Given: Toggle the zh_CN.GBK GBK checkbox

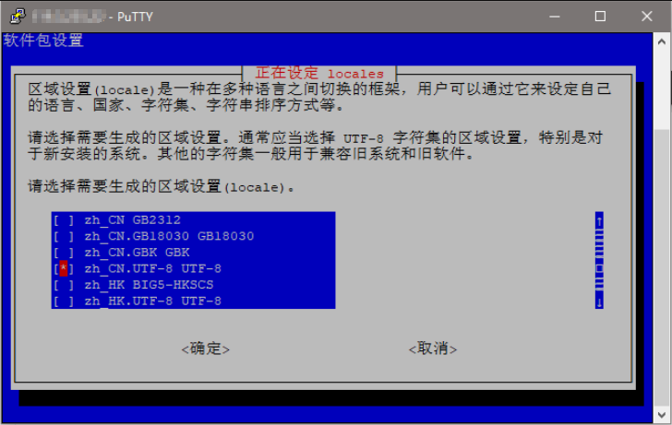Looking at the screenshot, I should point(64,253).
